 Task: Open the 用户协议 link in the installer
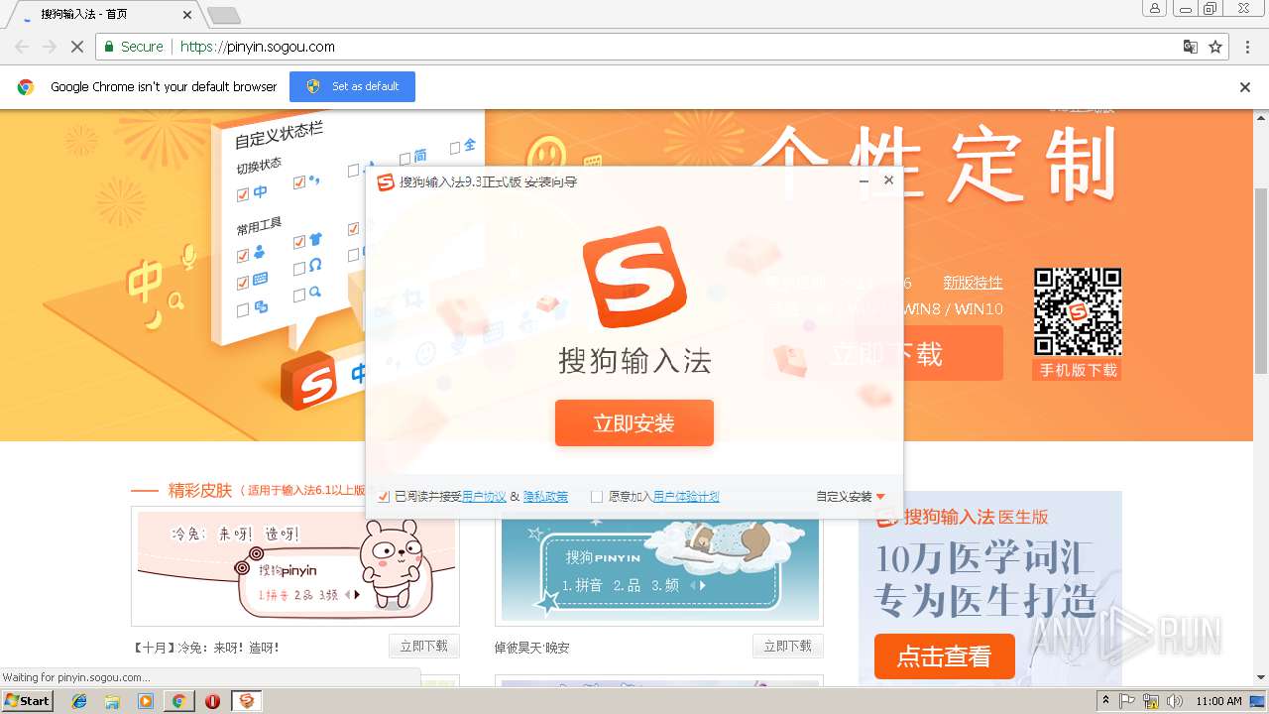point(484,497)
